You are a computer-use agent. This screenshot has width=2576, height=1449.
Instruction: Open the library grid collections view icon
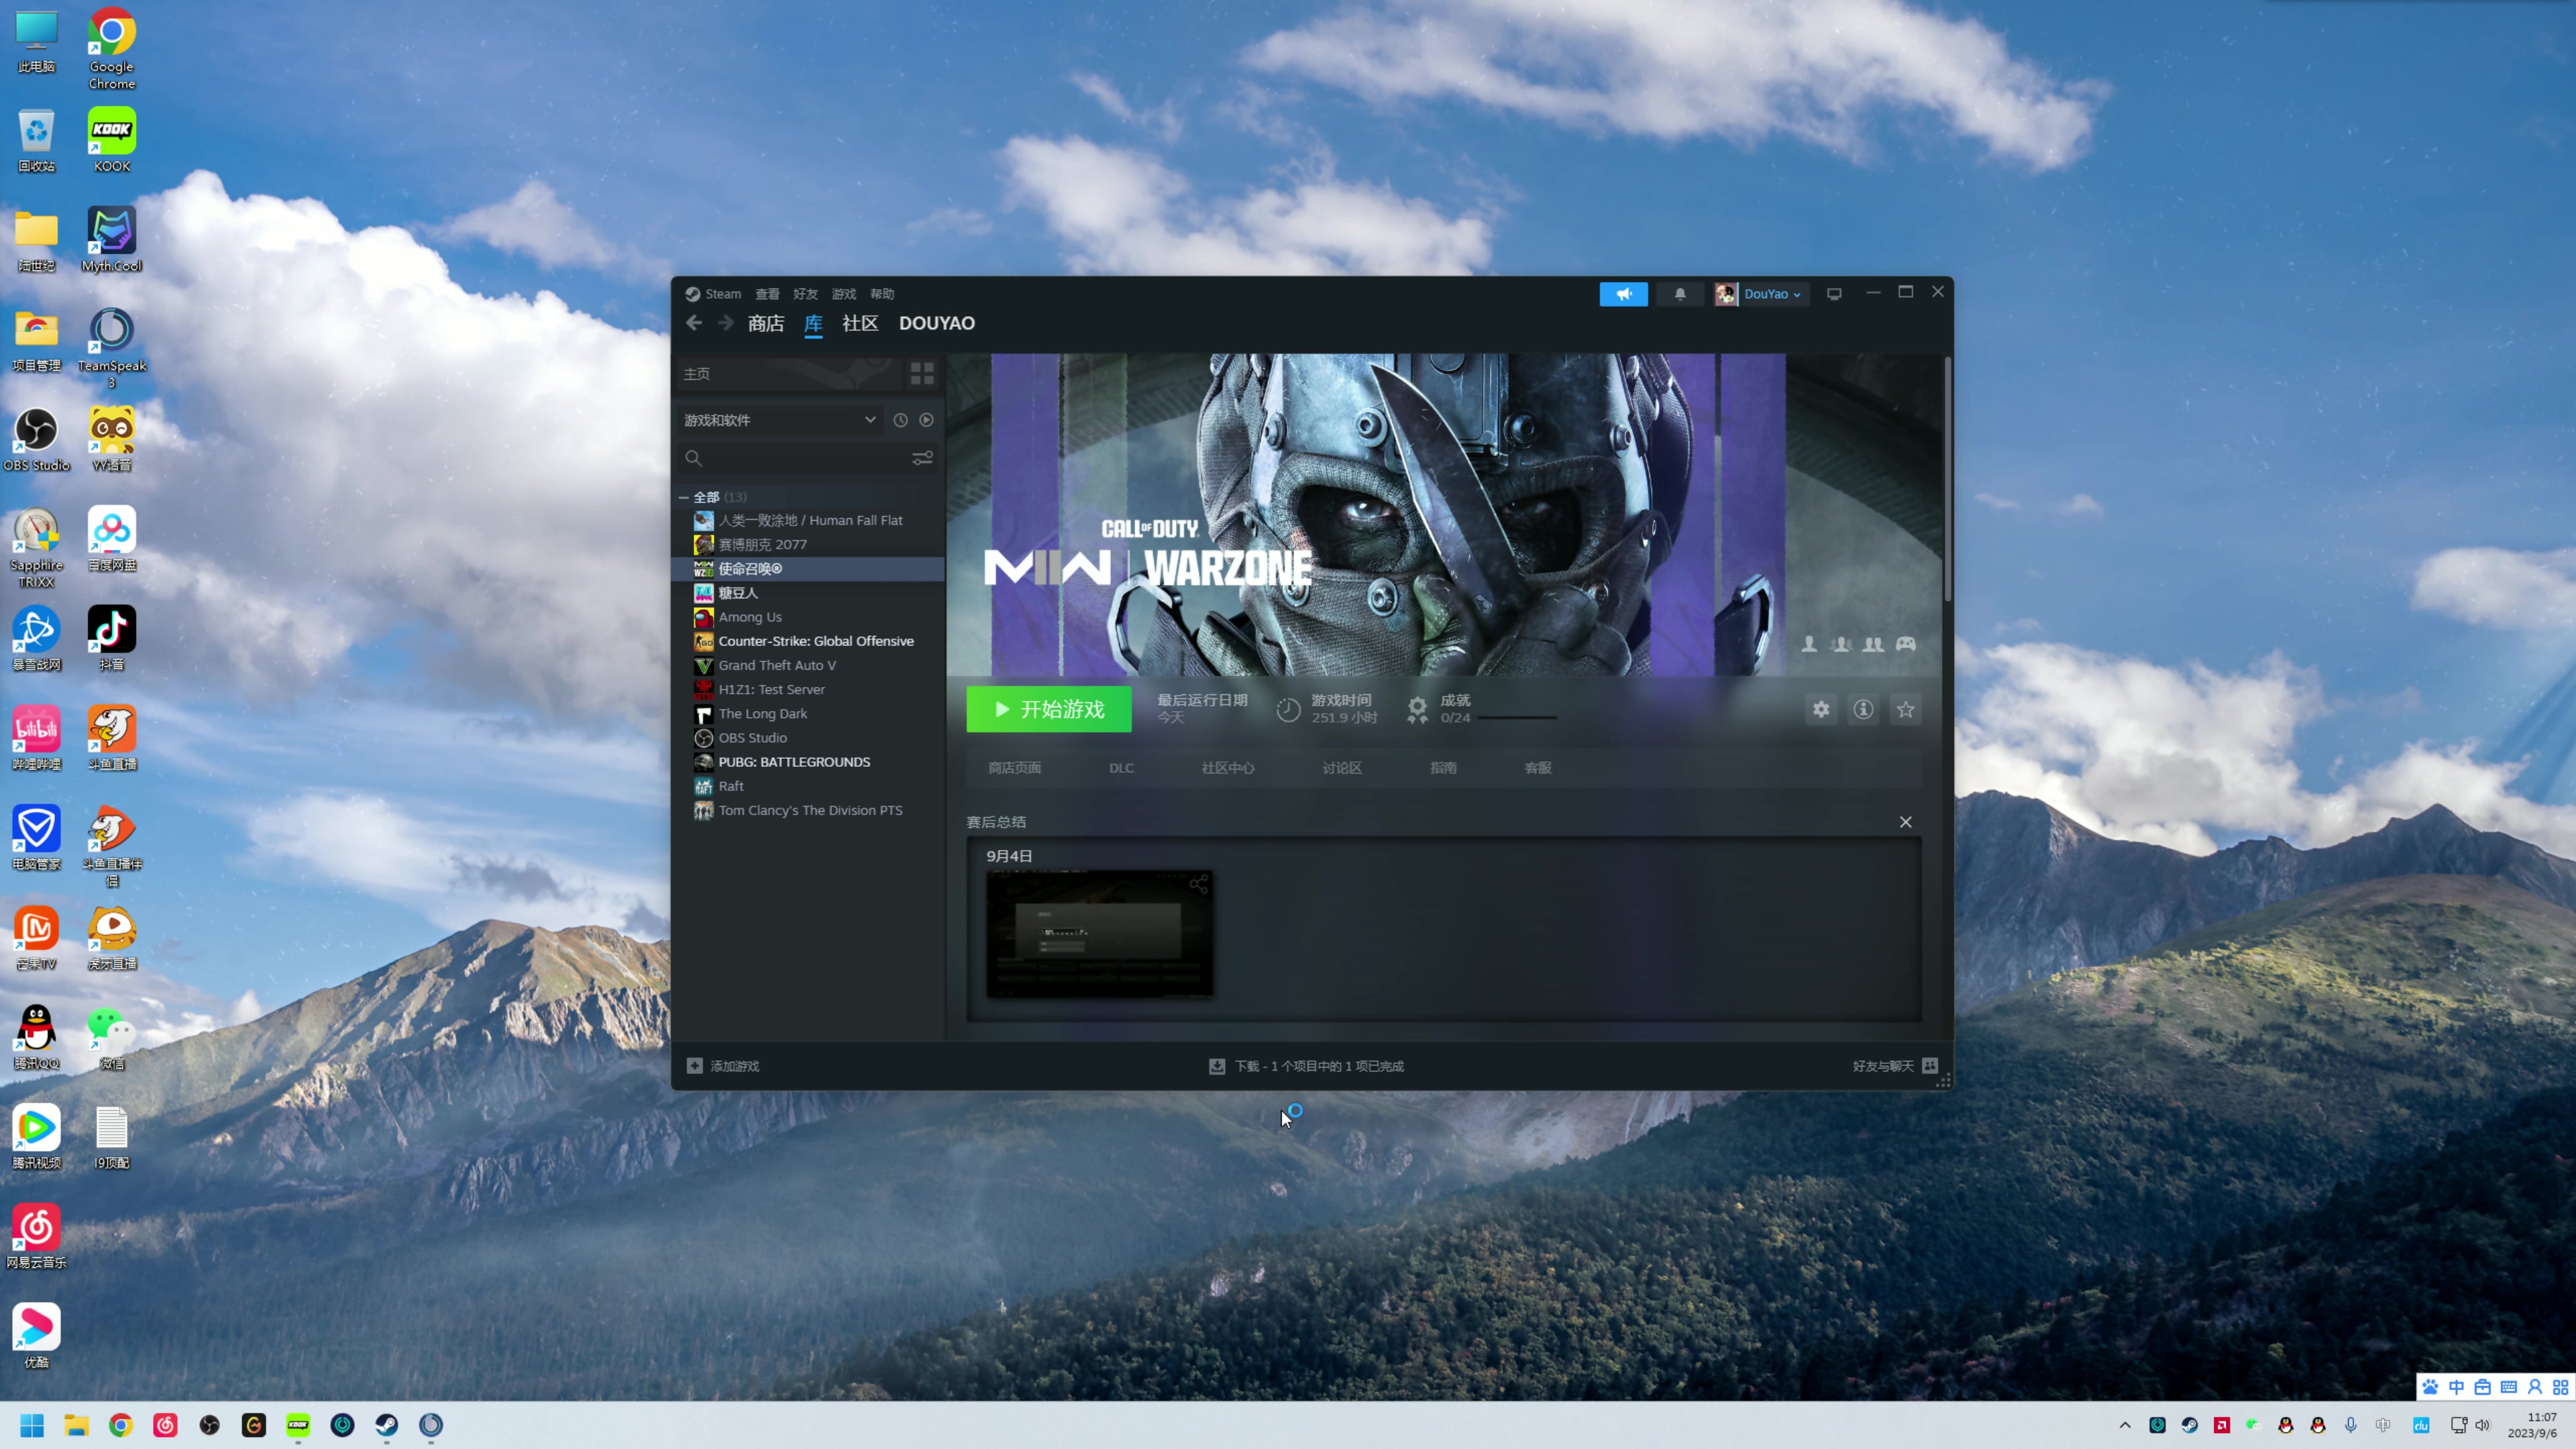point(922,374)
